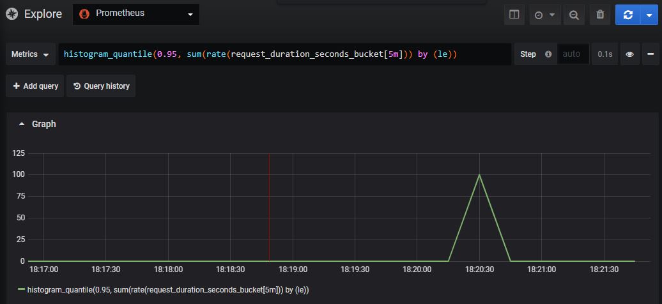Click the legend series color swatch
This screenshot has height=304, width=662.
click(21, 290)
